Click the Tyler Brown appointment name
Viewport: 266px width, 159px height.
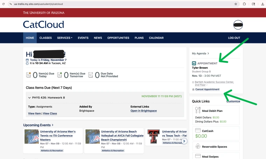[x=200, y=68]
